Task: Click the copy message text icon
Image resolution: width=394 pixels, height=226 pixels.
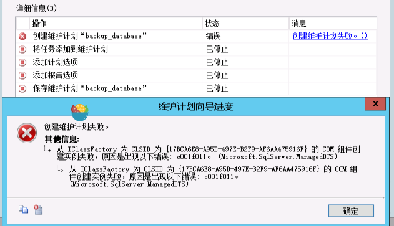Action: tap(23, 209)
